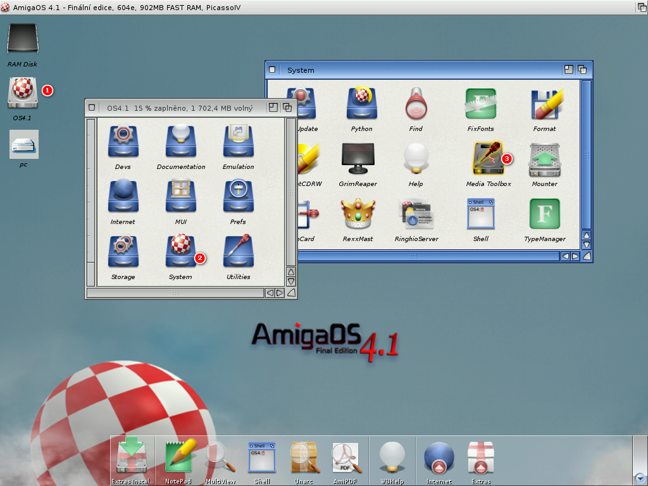This screenshot has height=486, width=648.
Task: Open the Media Toolbox icon
Action: [x=487, y=158]
